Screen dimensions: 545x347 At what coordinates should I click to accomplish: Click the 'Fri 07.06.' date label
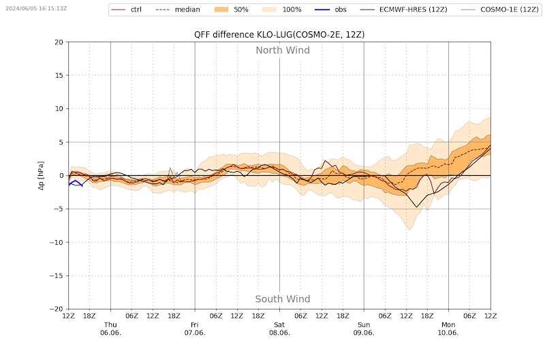click(x=195, y=329)
